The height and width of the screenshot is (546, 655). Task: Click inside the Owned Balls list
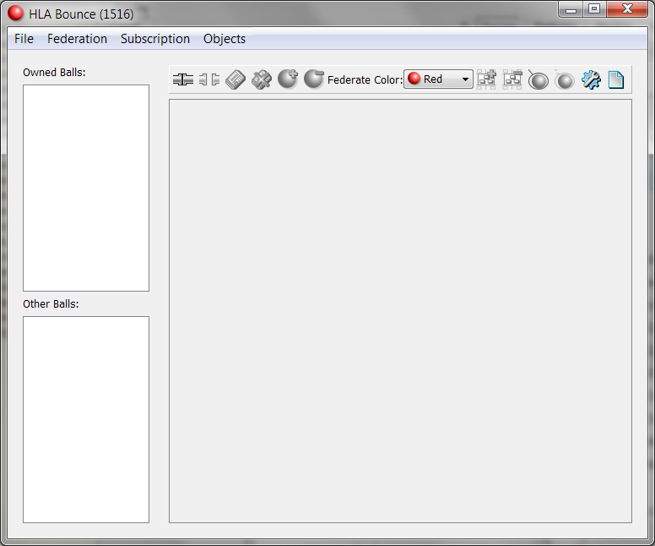[x=86, y=188]
